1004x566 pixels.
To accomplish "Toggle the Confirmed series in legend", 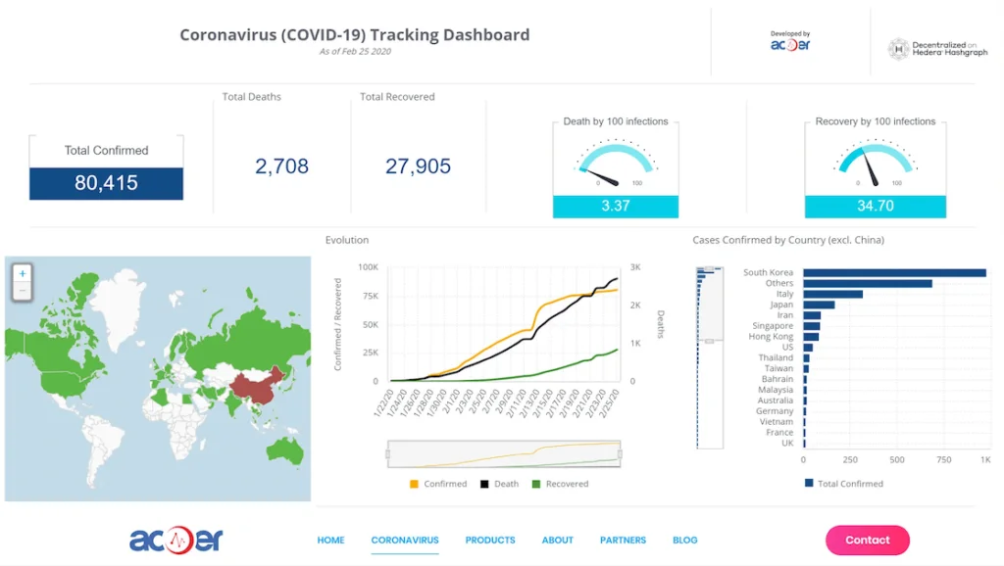I will (438, 484).
